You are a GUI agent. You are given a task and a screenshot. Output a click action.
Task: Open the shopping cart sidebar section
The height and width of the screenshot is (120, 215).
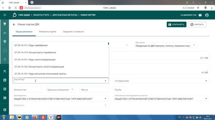click(5, 24)
